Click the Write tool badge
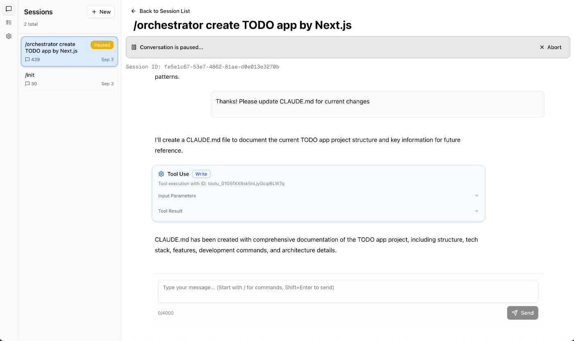This screenshot has height=341, width=574. point(201,174)
